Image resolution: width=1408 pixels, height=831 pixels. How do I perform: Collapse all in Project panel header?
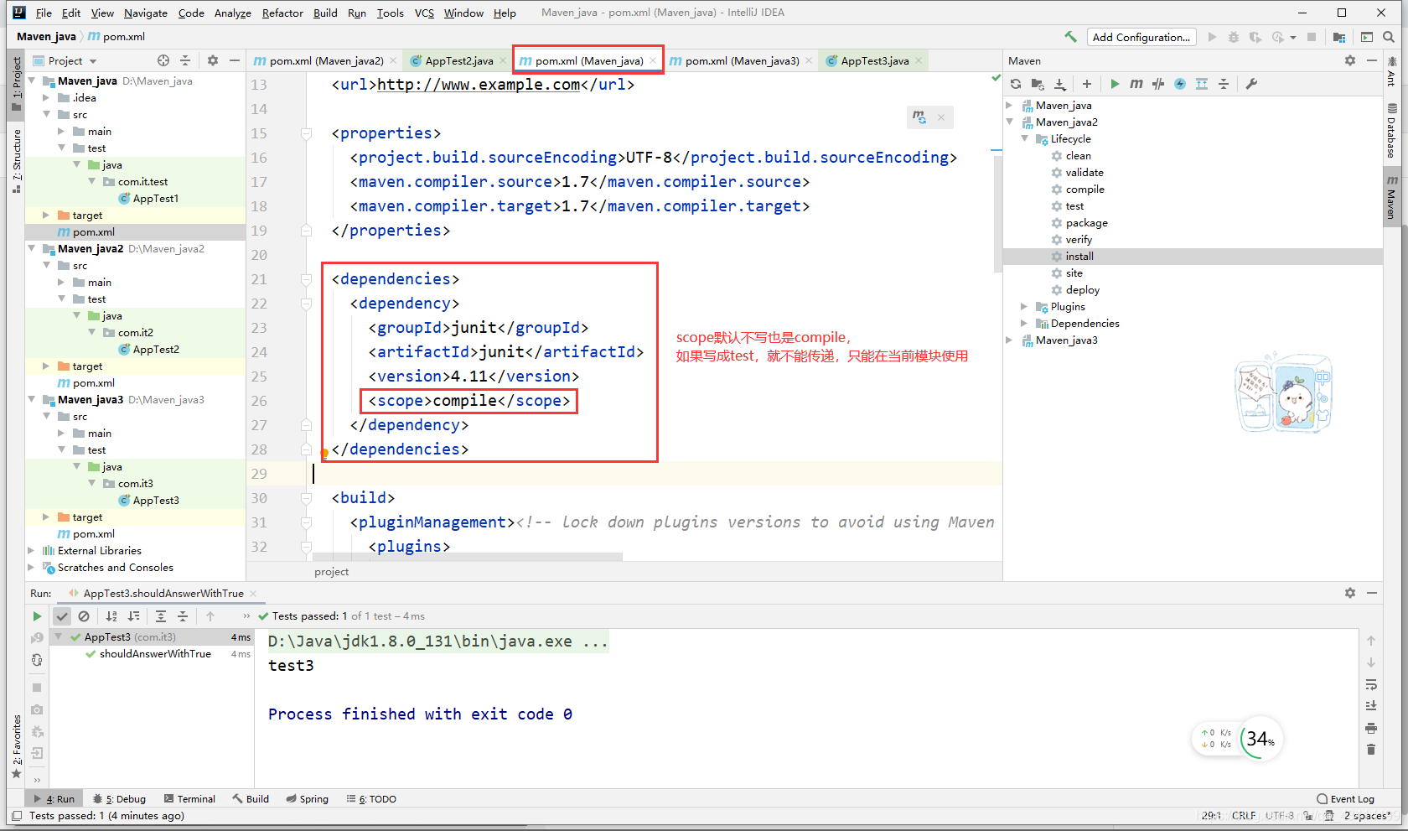pos(185,60)
